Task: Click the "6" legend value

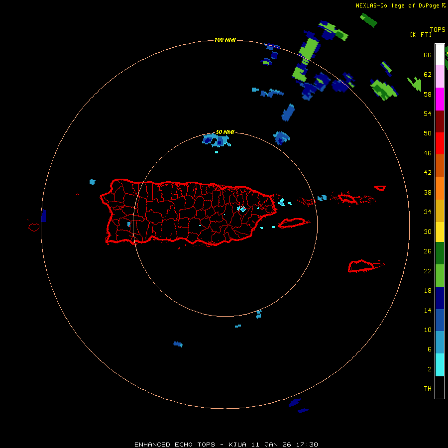Action: pos(430,349)
